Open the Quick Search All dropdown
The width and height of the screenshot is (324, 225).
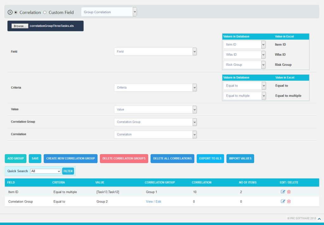(46, 171)
